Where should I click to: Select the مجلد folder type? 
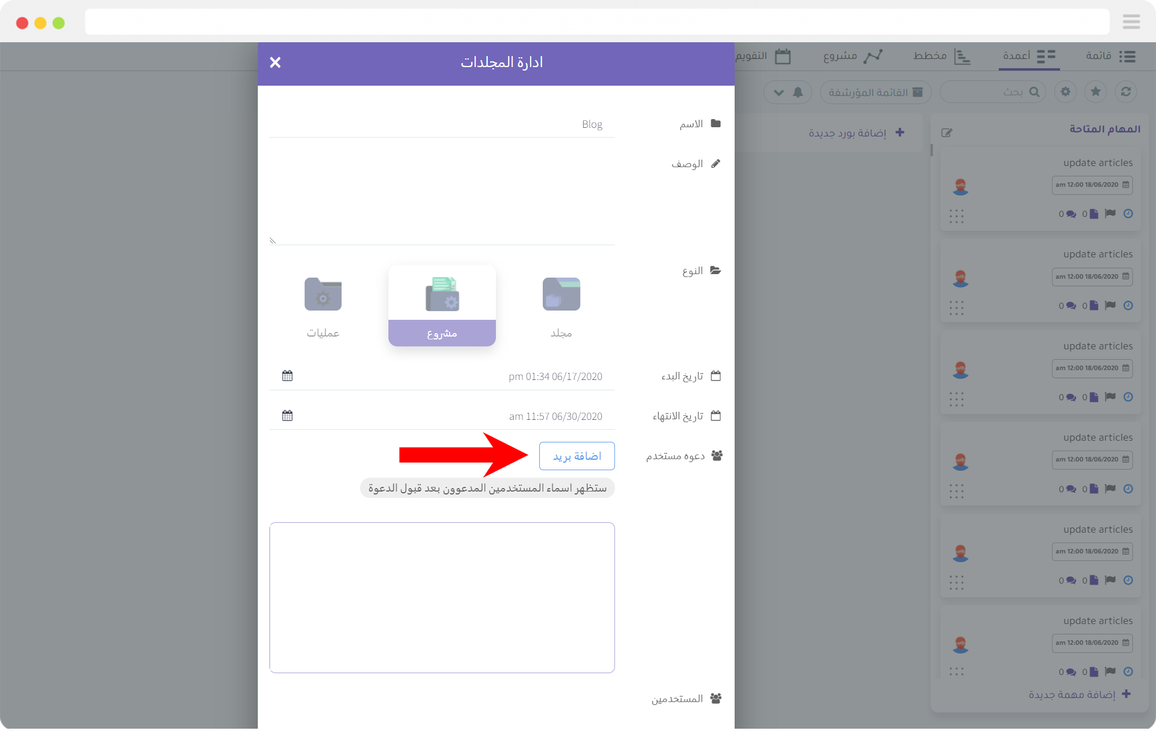tap(561, 306)
